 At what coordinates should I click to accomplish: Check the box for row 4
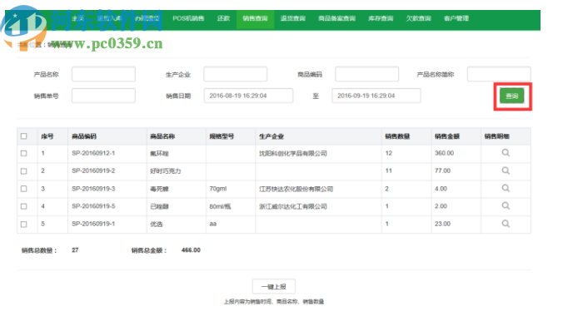pos(23,206)
